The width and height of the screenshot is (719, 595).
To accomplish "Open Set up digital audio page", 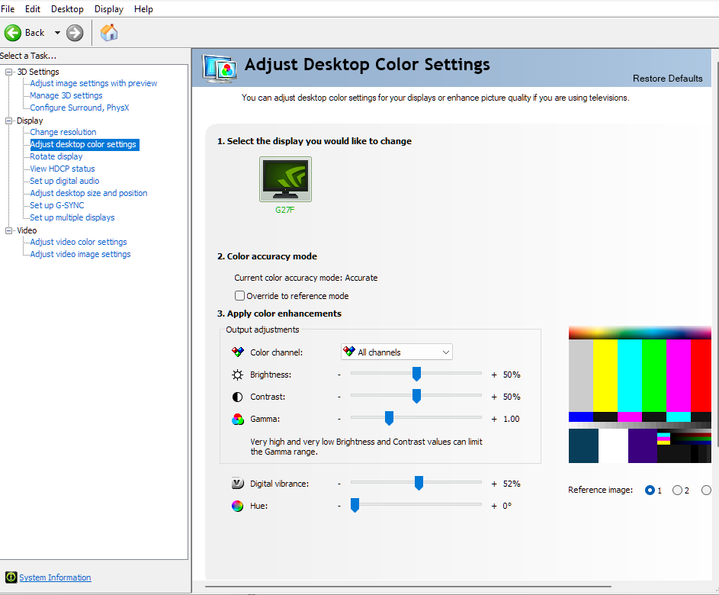I will click(x=65, y=182).
